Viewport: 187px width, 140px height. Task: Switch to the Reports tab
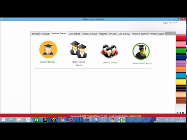[103, 34]
